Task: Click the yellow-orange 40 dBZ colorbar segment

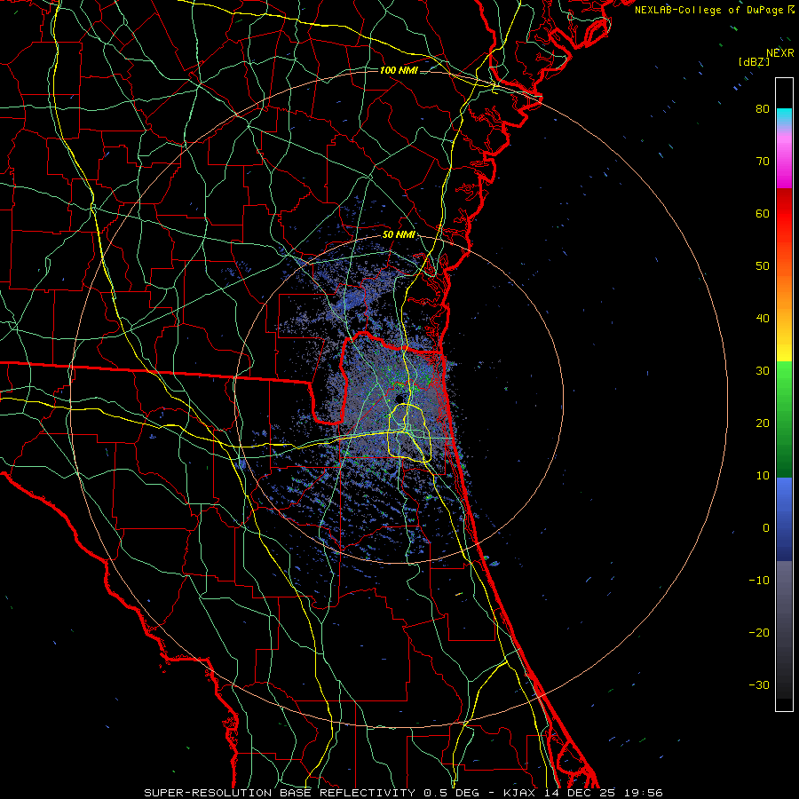Action: [784, 319]
